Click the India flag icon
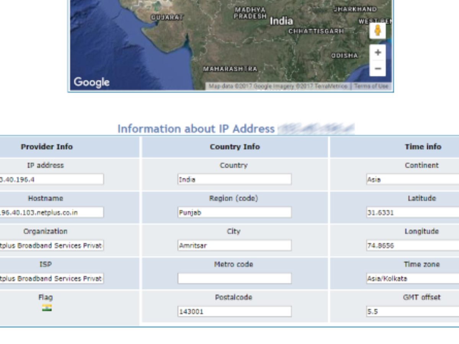The height and width of the screenshot is (344, 459). pyautogui.click(x=47, y=308)
